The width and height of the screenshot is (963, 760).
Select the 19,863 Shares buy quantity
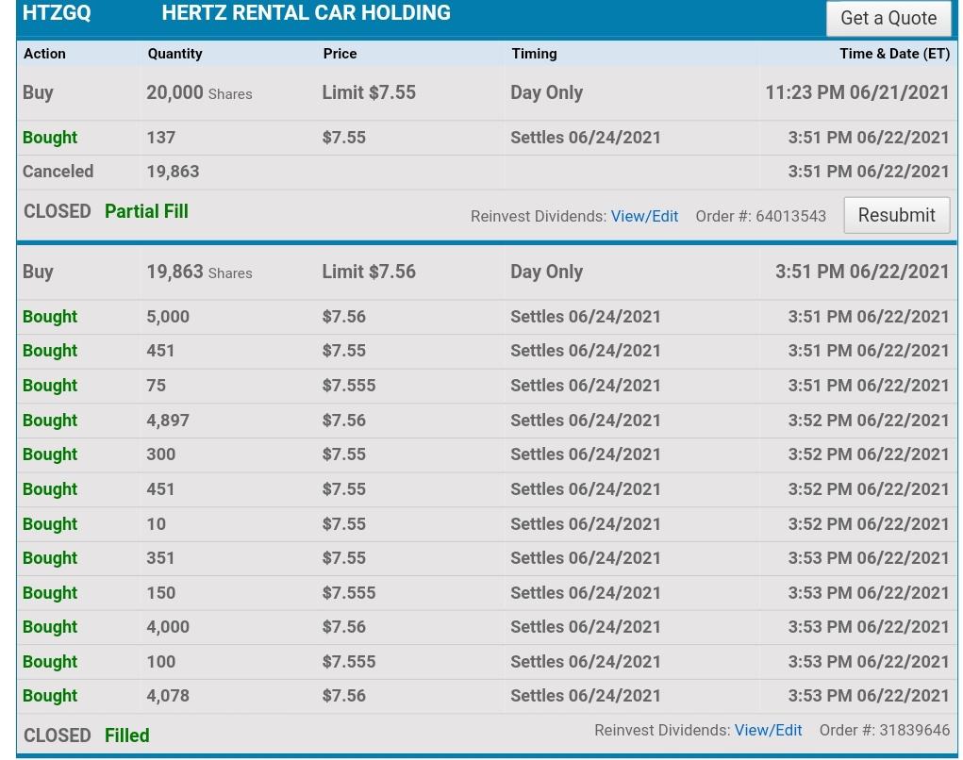click(x=199, y=272)
